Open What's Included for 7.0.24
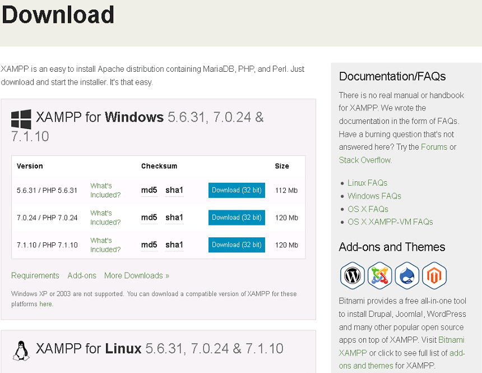 pyautogui.click(x=105, y=218)
